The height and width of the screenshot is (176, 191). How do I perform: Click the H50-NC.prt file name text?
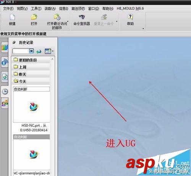[x=31, y=125]
